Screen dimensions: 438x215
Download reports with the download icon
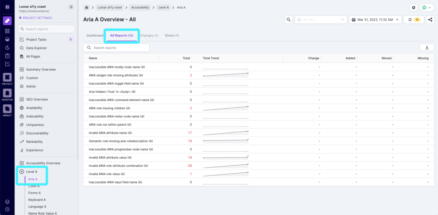coord(427,47)
